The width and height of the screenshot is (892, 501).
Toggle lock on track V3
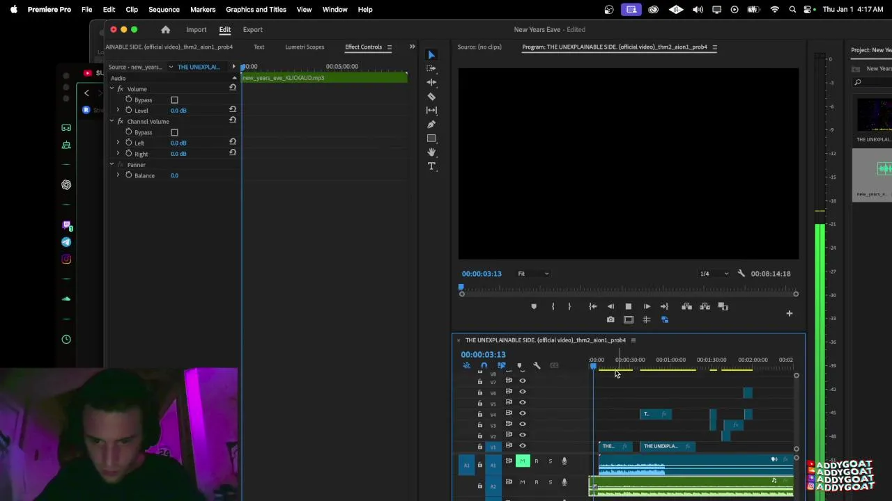(479, 424)
